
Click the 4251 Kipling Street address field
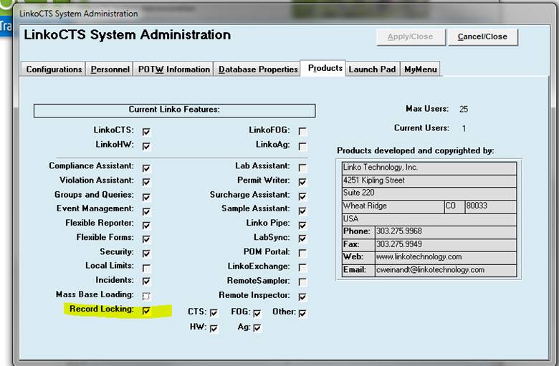(429, 180)
